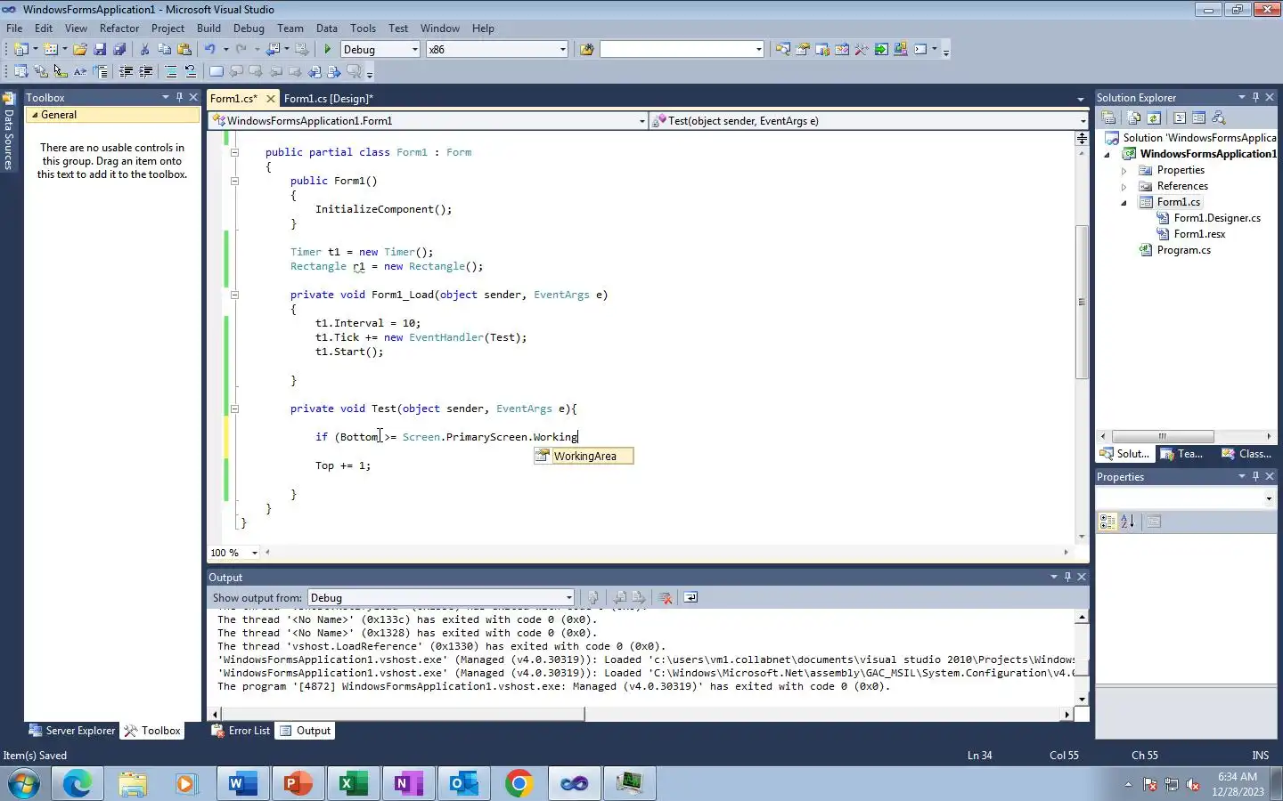
Task: Toggle auto-hide pin on Output panel
Action: pos(1067,577)
